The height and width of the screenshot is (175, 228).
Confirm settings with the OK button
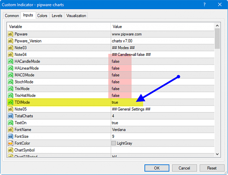point(157,168)
